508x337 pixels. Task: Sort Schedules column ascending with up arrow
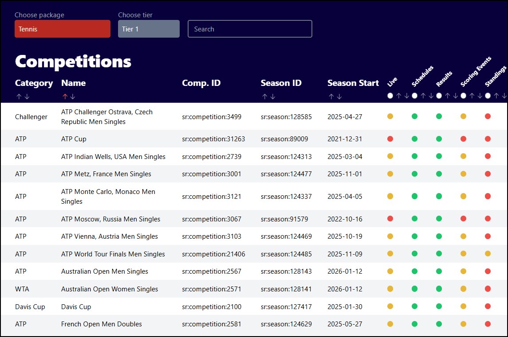tap(423, 96)
